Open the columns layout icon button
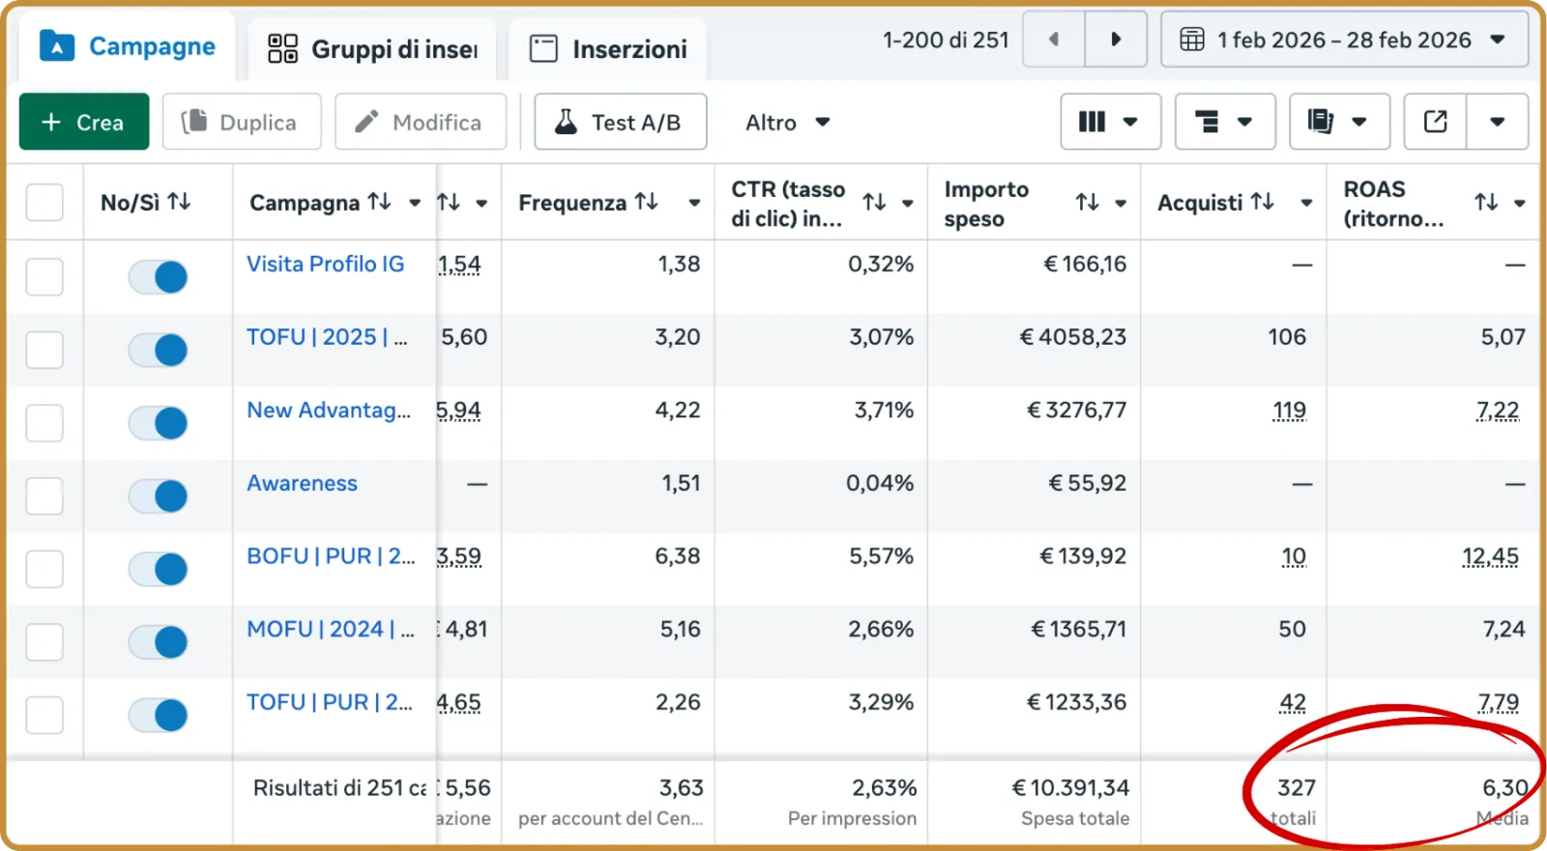This screenshot has height=851, width=1547. (x=1110, y=122)
